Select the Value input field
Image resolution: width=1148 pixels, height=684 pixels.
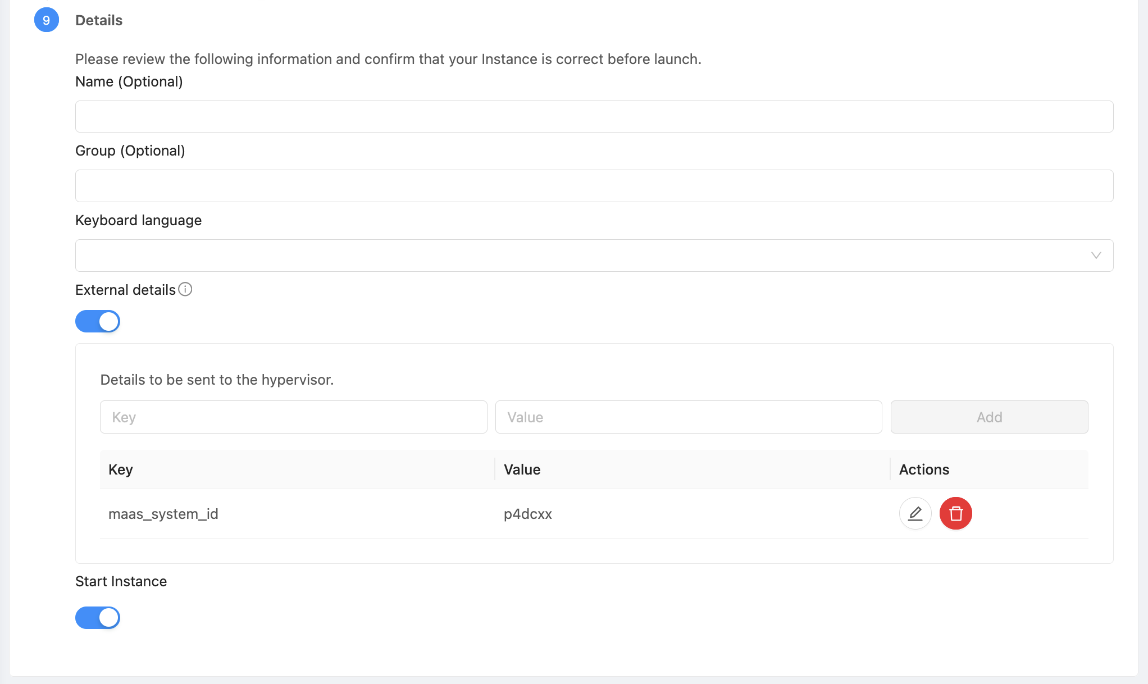coord(689,417)
